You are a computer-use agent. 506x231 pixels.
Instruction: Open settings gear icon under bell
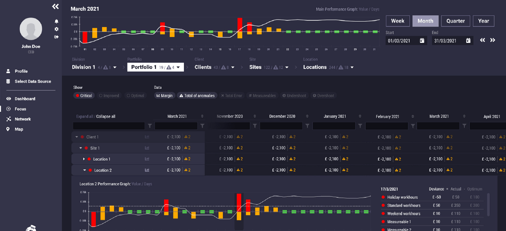[56, 29]
